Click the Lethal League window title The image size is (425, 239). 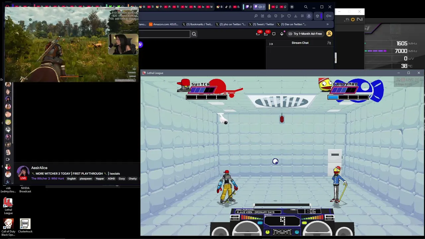[155, 73]
